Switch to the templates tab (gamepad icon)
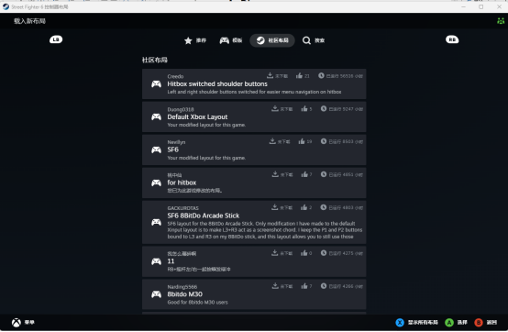Viewport: 508px width, 332px height. pos(231,40)
